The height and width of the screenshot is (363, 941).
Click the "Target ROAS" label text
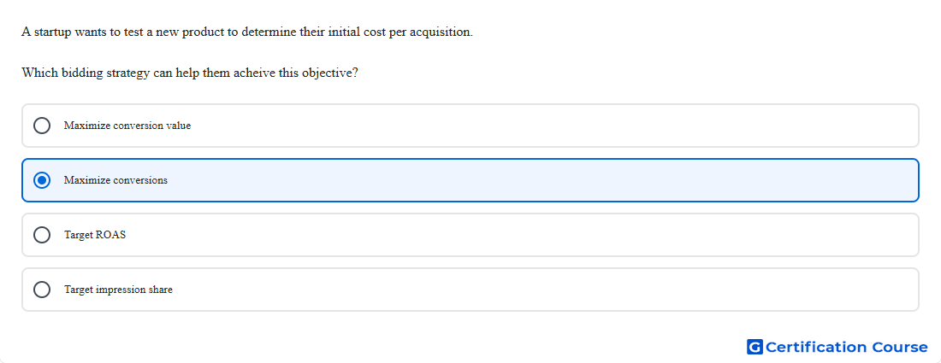(95, 235)
